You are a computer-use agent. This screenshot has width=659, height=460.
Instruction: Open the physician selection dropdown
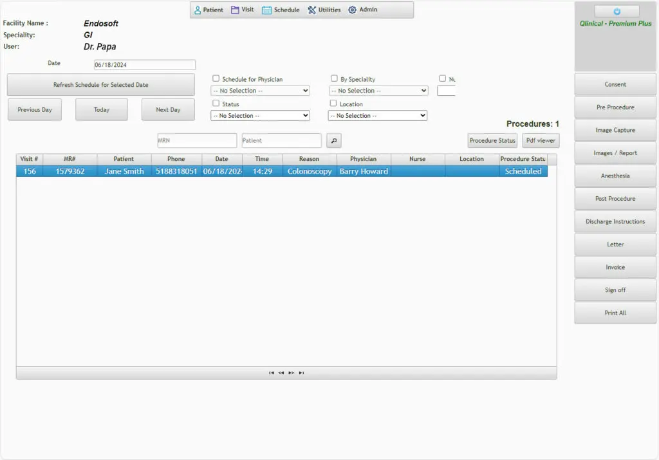coord(260,90)
